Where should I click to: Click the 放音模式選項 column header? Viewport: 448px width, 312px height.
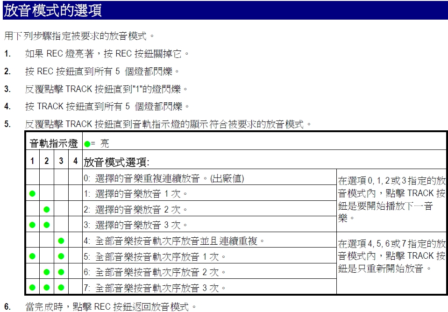[116, 162]
